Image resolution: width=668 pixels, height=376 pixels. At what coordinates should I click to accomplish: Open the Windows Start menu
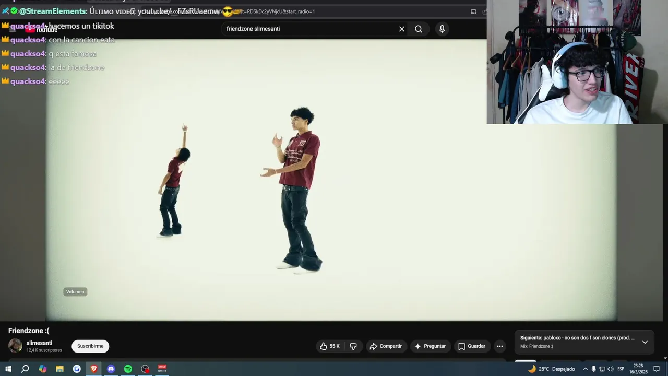pos(8,369)
